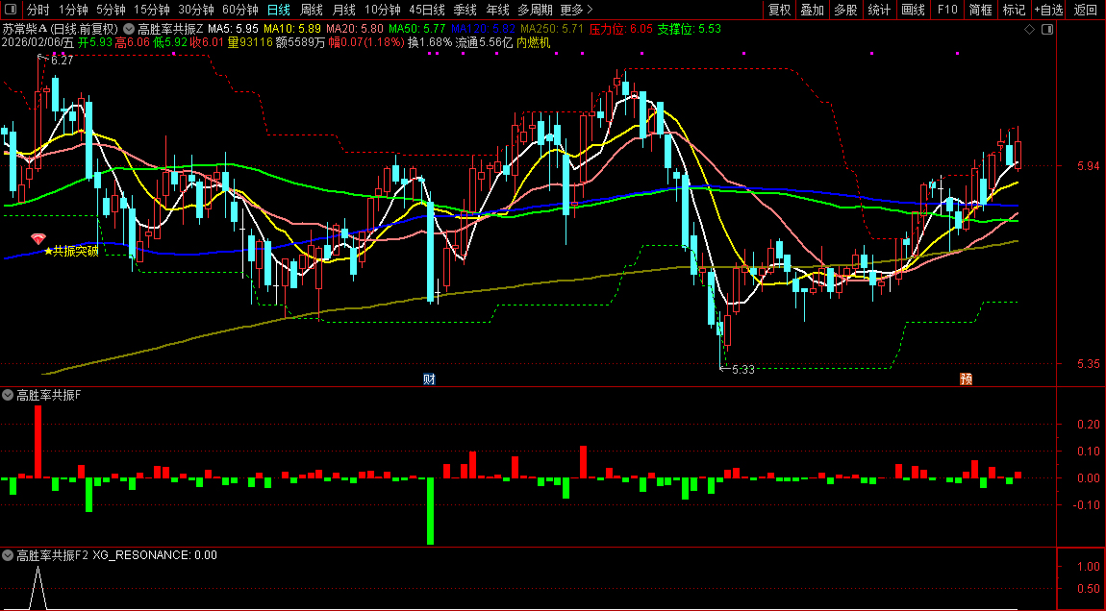1106x611 pixels.
Task: Switch to the 10分钟 period tab
Action: [x=383, y=10]
